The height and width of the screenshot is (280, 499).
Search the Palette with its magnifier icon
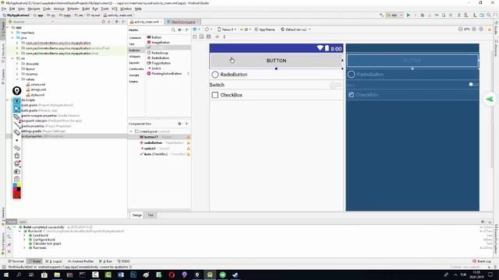coord(173,30)
